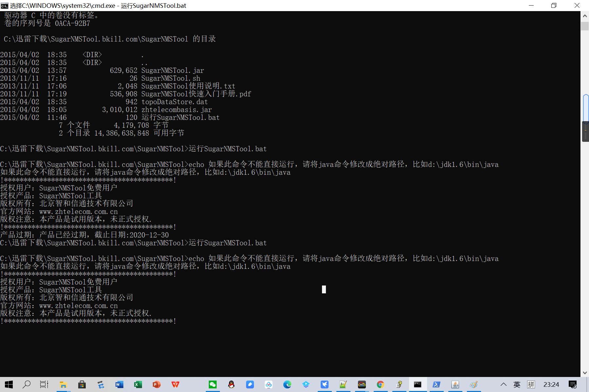The image size is (589, 392).
Task: Click the 'SugarNMSTool使用说明.txt' file row
Action: click(x=118, y=86)
